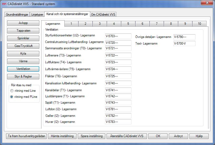215x145 pixels.
Task: Click 'Återställa CADdirekt VVS' button
Action: point(127,136)
